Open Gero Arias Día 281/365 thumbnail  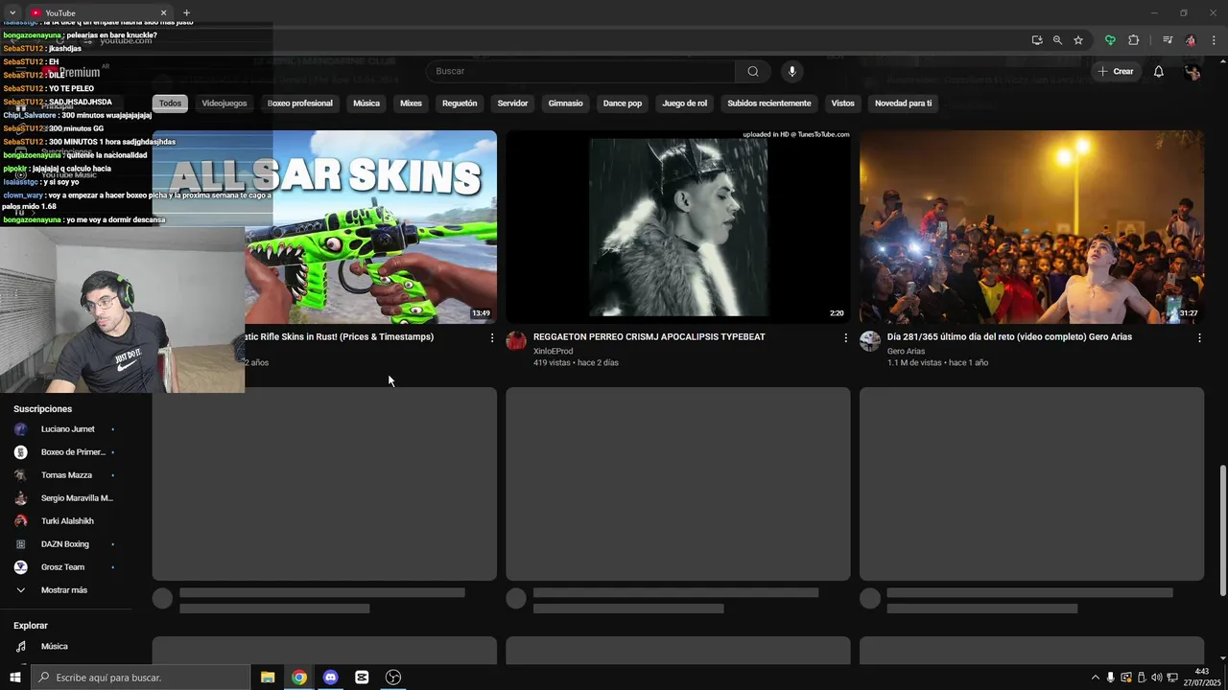[x=1031, y=227]
